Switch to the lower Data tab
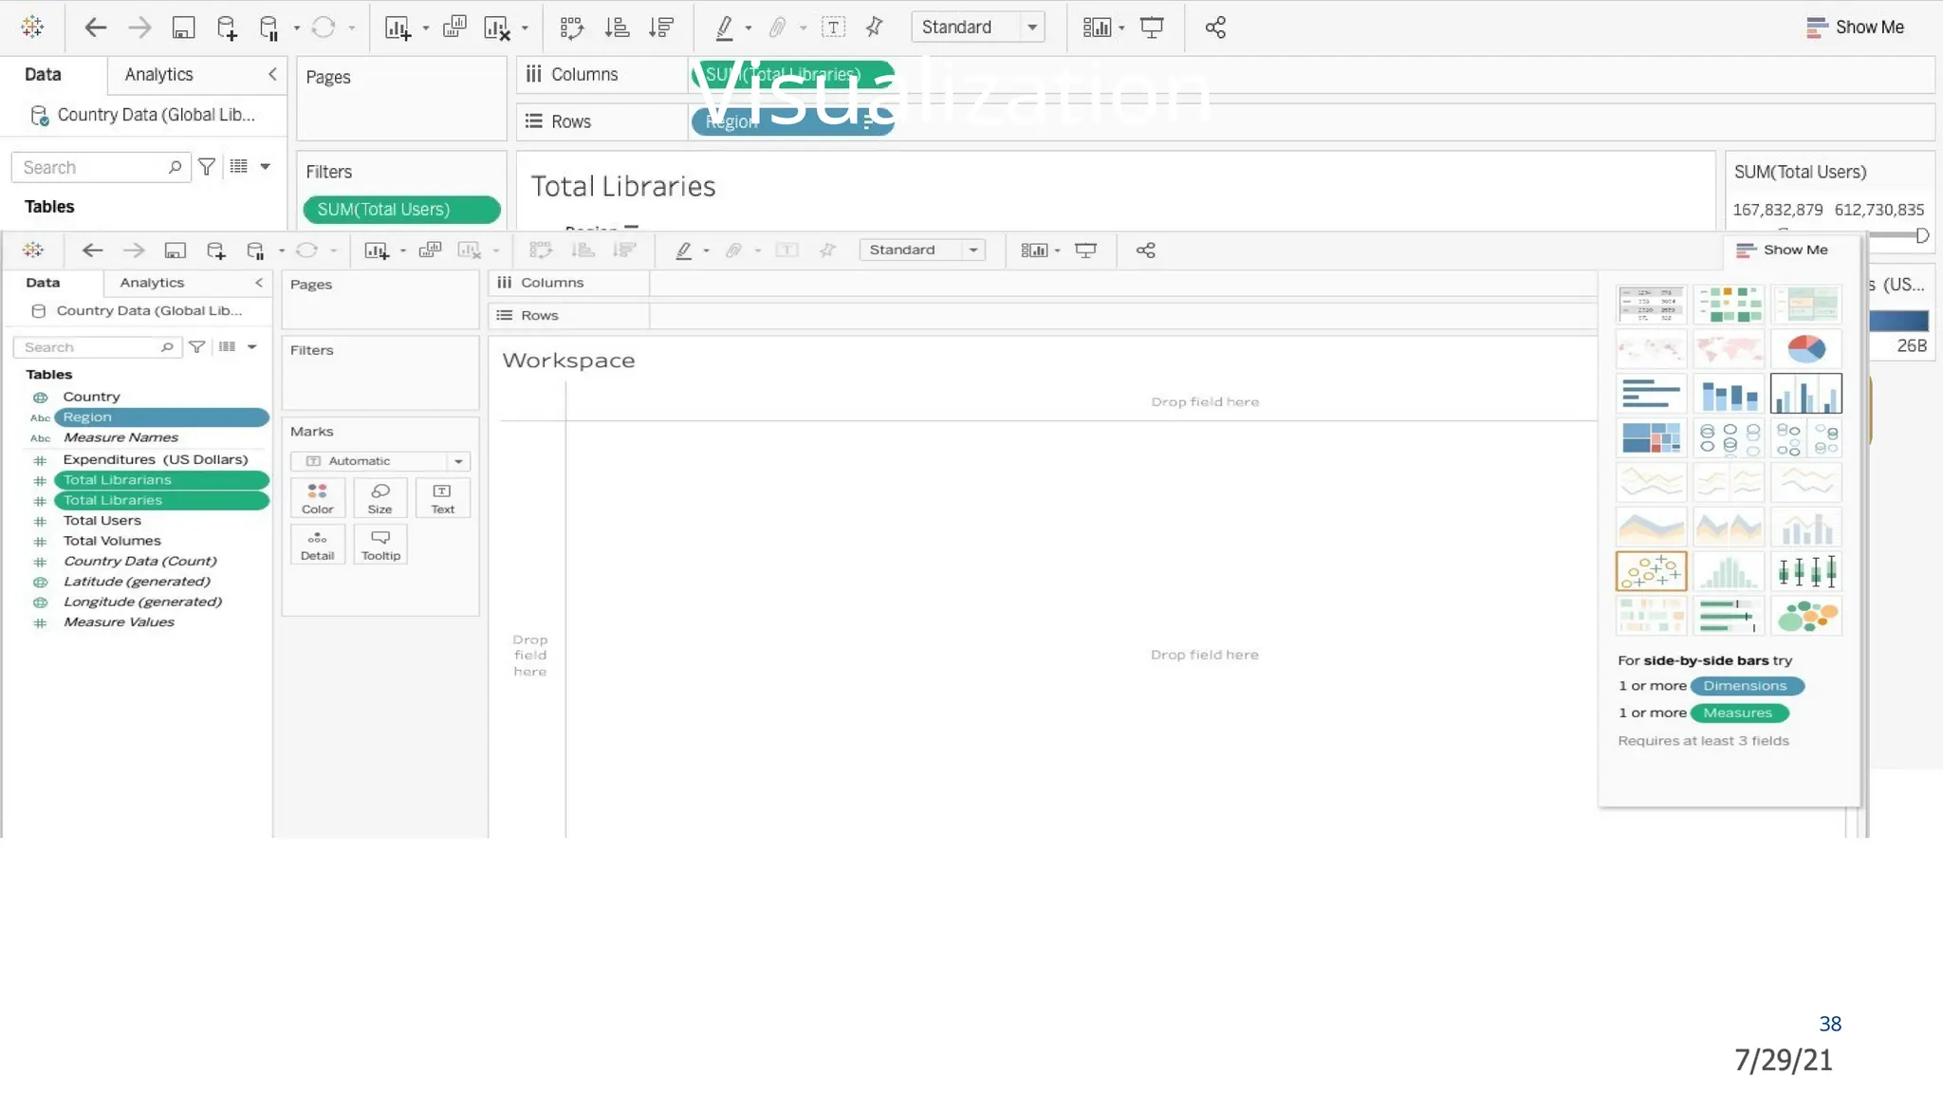 [43, 283]
